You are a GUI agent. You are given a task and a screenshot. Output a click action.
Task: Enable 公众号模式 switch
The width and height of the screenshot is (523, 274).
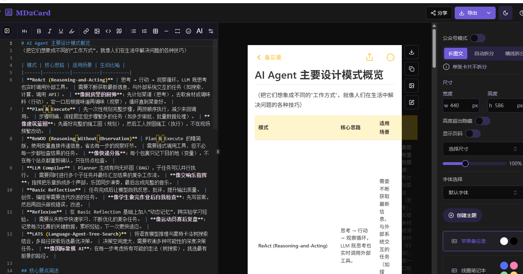point(477,38)
